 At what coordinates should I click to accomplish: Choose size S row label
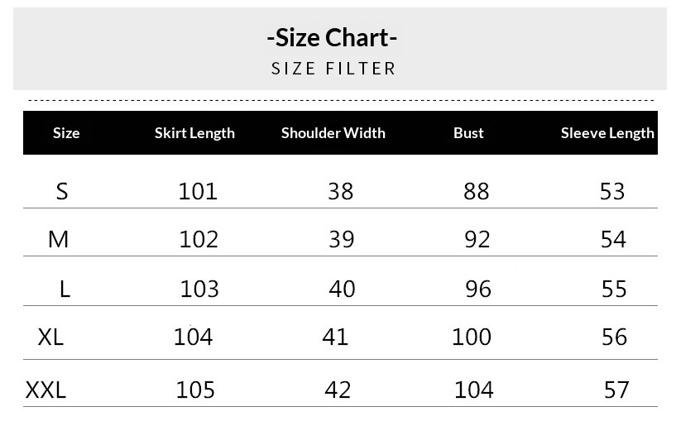[x=62, y=192]
